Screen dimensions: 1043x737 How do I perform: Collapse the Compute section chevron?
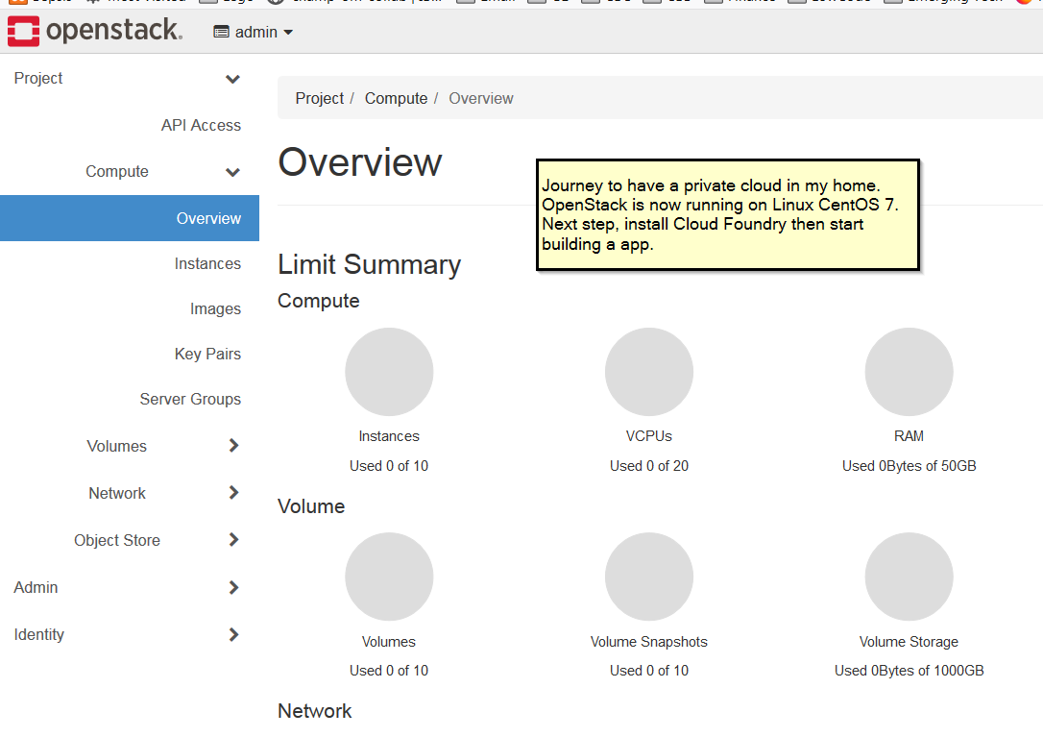coord(232,172)
